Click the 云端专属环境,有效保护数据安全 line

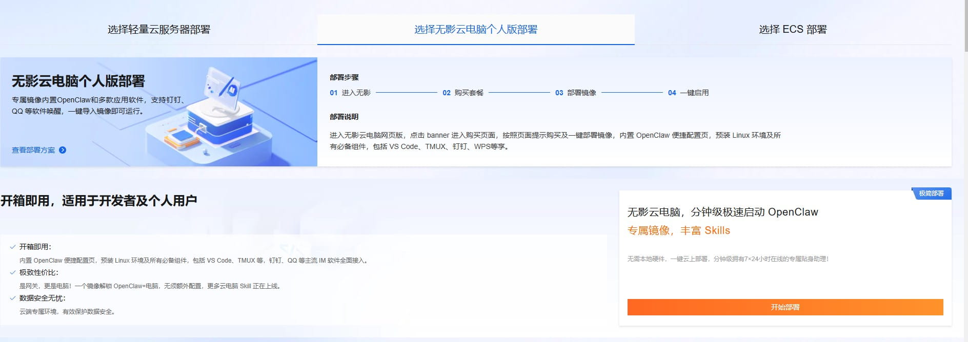67,311
